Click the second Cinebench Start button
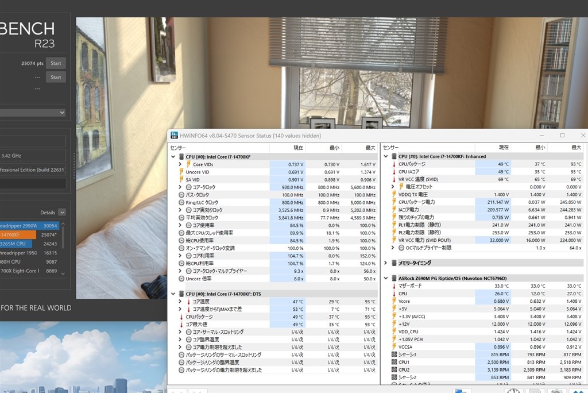Screen dimensions: 588x393 pos(56,77)
